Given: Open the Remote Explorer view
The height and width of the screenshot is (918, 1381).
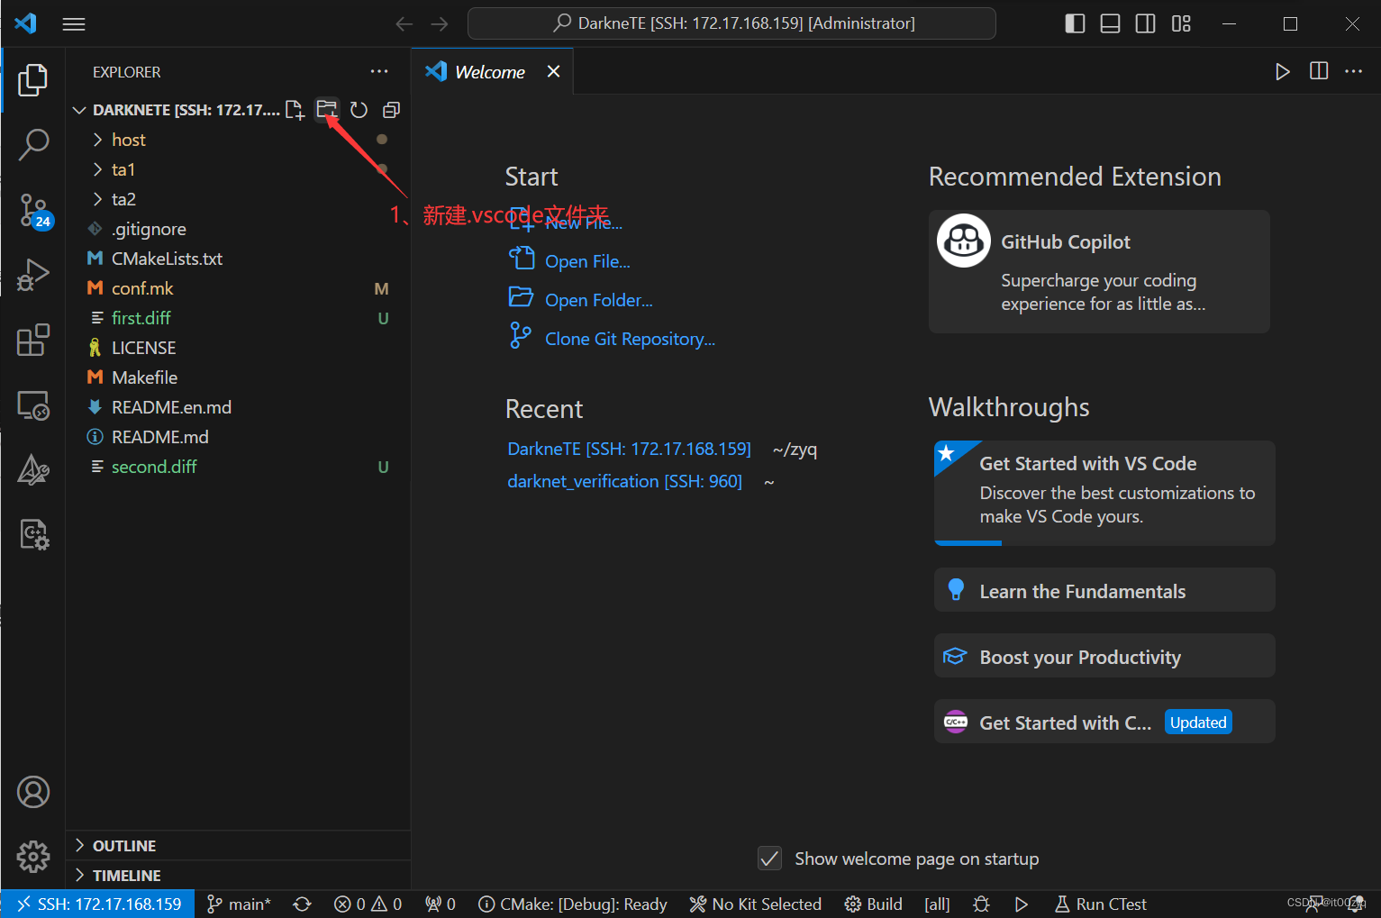Looking at the screenshot, I should pos(32,405).
